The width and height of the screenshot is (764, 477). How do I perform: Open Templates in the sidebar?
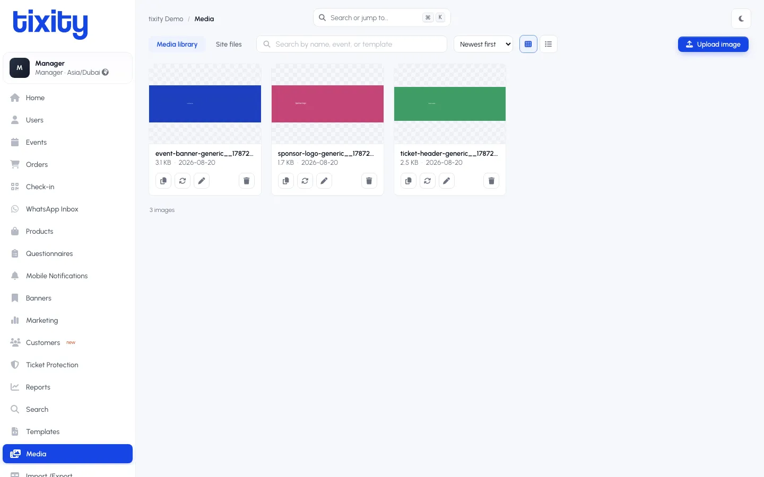click(67, 431)
